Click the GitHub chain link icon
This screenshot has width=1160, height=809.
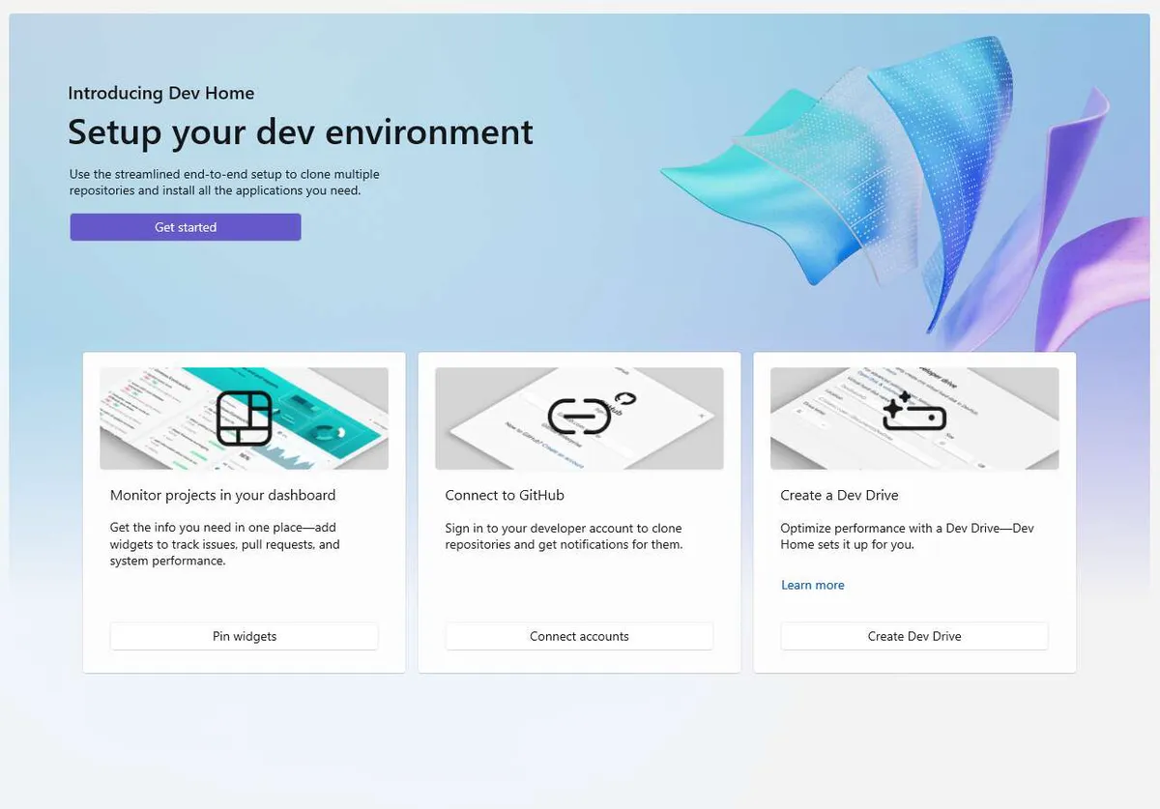(579, 417)
